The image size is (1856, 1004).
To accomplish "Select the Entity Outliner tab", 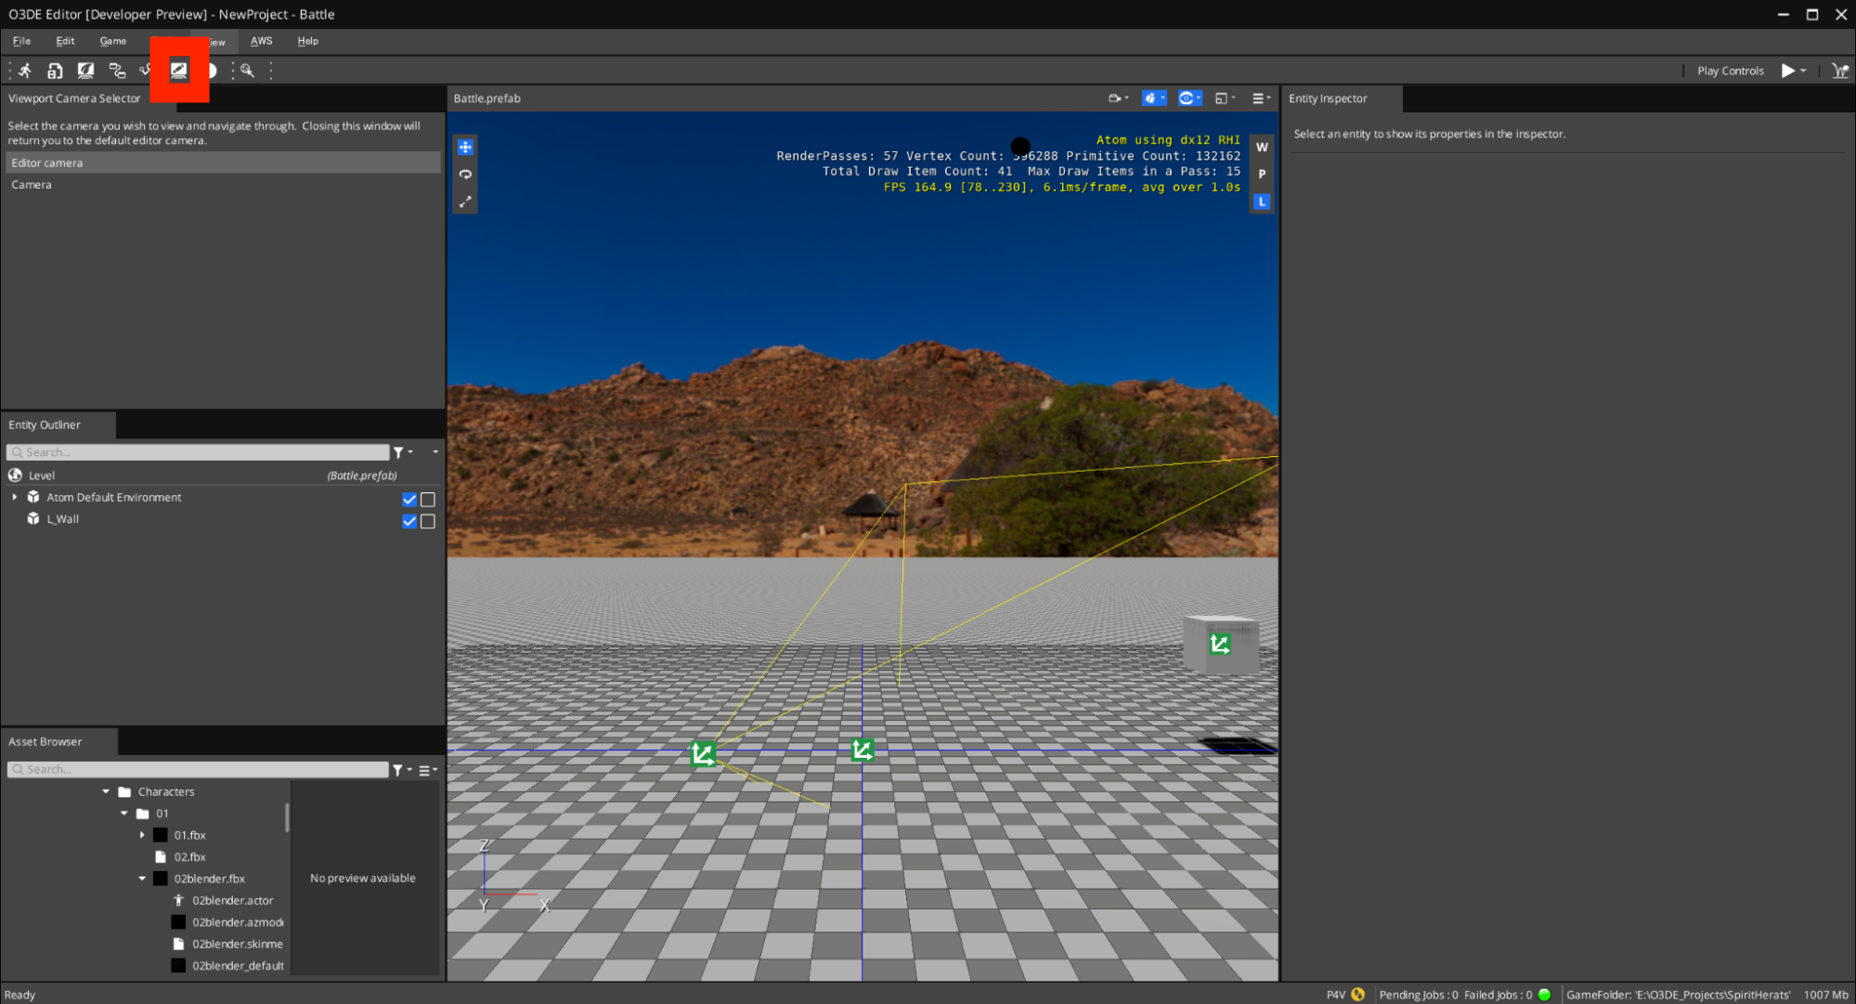I will pos(45,425).
